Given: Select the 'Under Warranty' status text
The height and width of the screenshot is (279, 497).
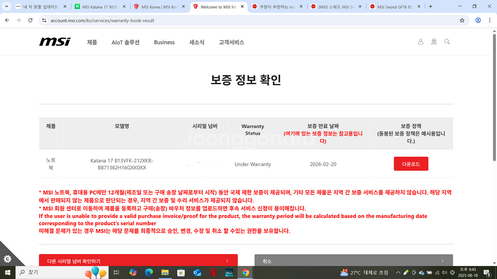Looking at the screenshot, I should (x=253, y=164).
